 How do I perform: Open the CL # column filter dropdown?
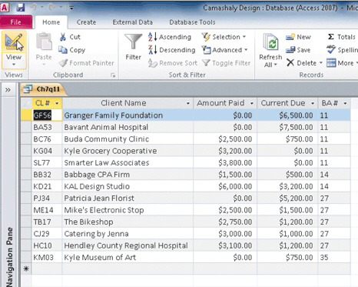pos(57,103)
